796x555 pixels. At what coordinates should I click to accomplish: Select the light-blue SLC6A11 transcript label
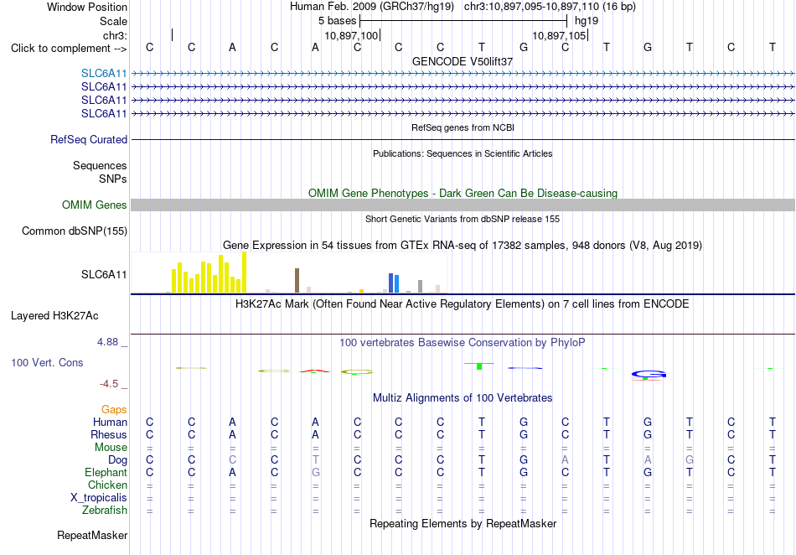tap(104, 74)
